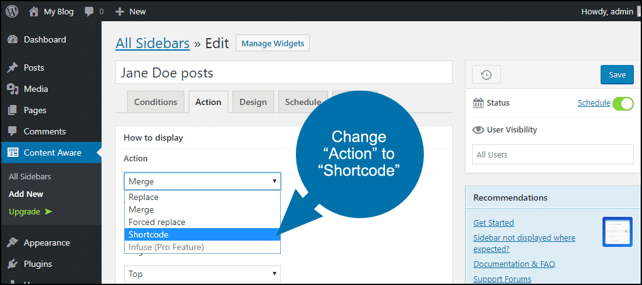This screenshot has width=642, height=285.
Task: Click the Plugins plug icon
Action: click(x=13, y=264)
